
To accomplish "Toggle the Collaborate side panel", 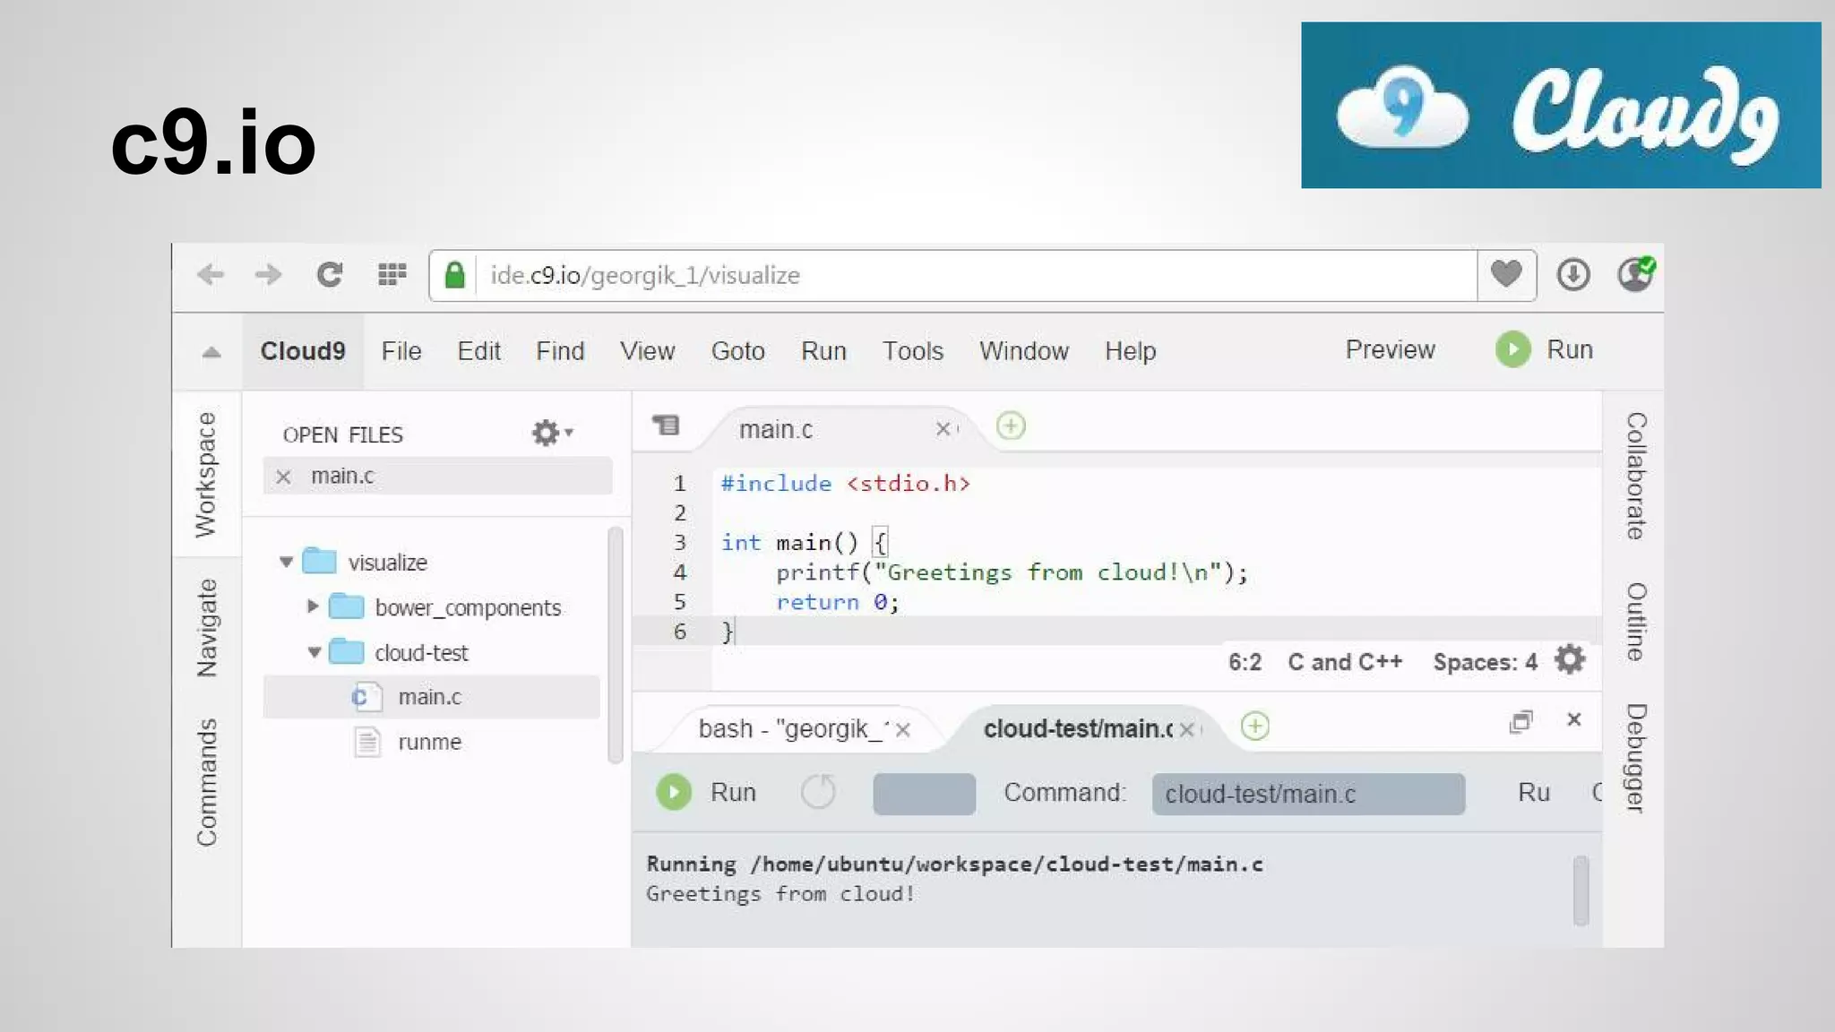I will (1635, 476).
